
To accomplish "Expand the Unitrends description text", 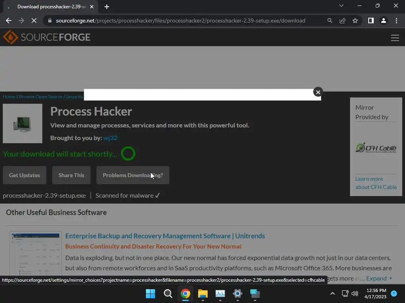I will click(x=379, y=278).
